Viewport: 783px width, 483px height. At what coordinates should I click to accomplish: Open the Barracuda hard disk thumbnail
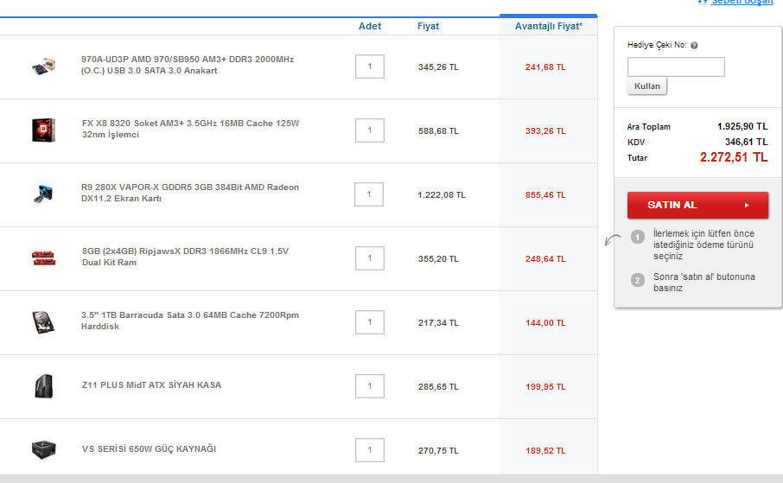point(43,322)
